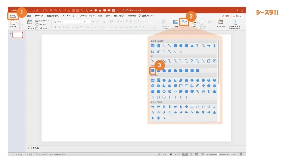
Task: Choose the sun shape
Action: click(203, 91)
